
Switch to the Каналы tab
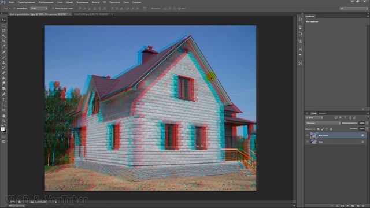(323, 113)
